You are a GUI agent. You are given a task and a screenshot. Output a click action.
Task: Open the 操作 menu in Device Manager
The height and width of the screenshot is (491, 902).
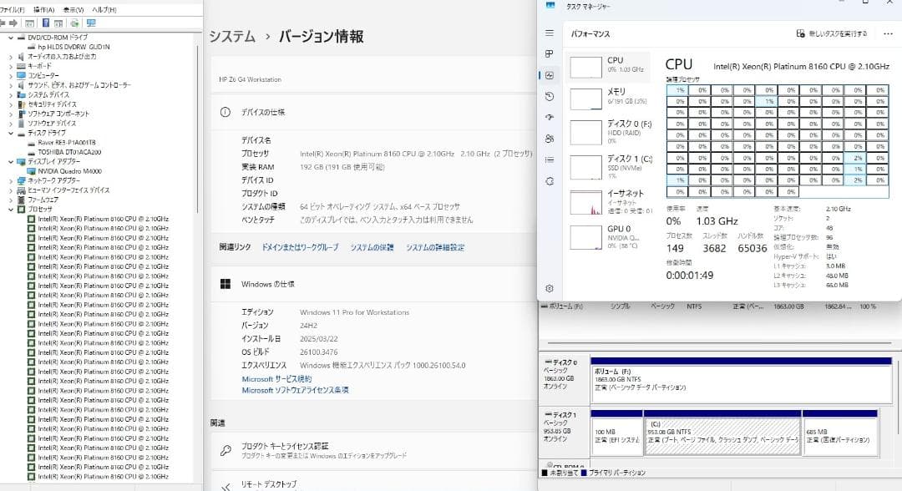(43, 8)
